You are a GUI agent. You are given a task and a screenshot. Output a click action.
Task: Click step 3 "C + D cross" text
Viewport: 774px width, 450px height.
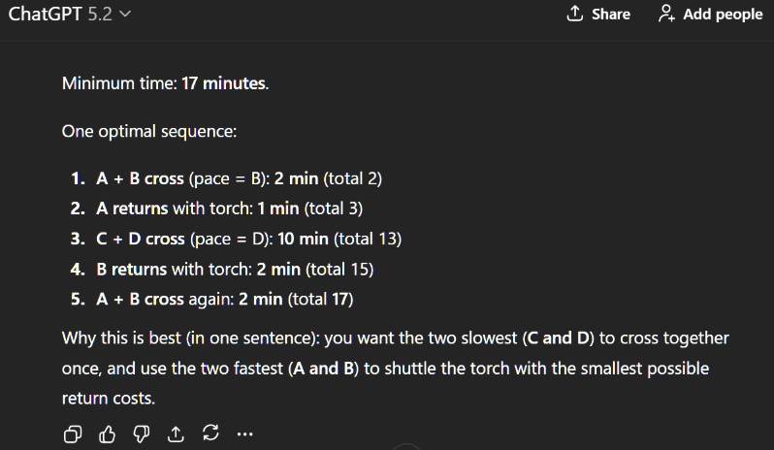click(141, 239)
